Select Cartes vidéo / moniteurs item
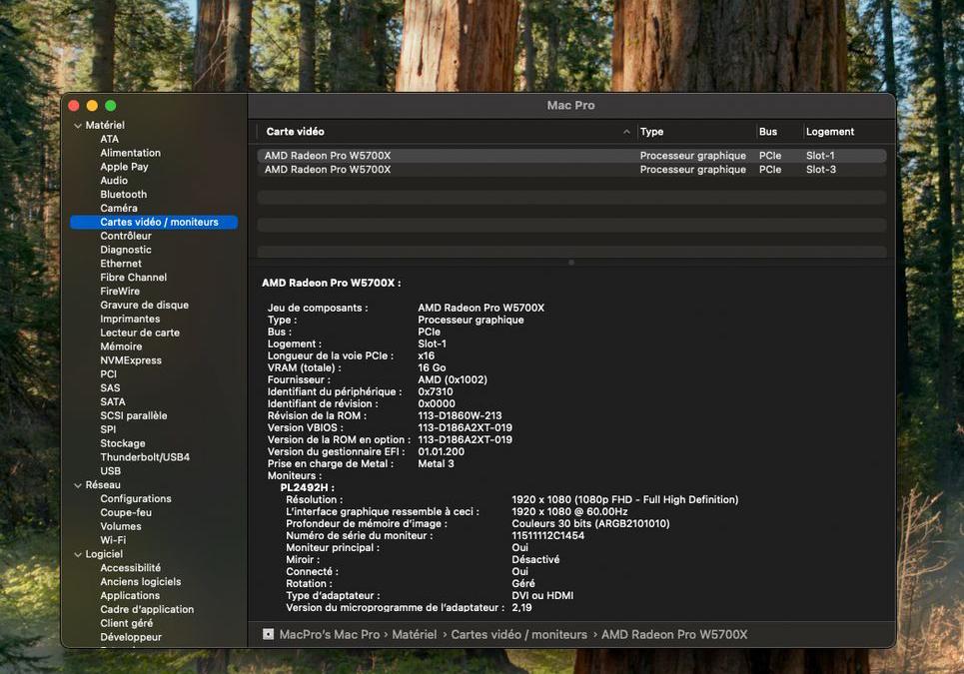The width and height of the screenshot is (964, 674). 154,222
